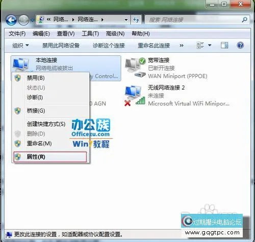Choose 禁用(B) from context menu

click(x=50, y=78)
